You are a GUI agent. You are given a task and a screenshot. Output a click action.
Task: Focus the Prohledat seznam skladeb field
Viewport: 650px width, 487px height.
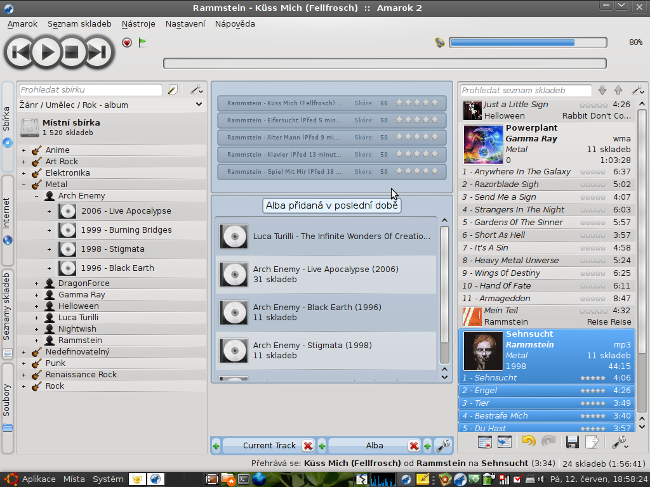pos(526,90)
